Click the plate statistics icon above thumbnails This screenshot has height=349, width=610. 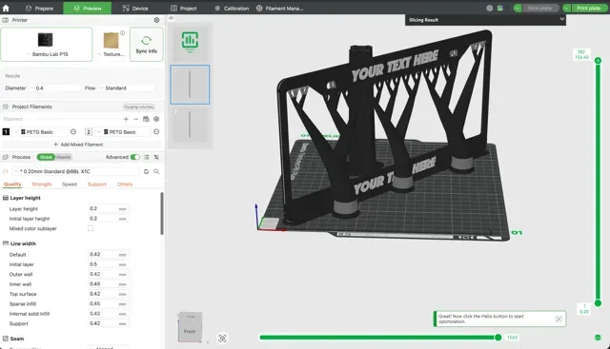[190, 40]
